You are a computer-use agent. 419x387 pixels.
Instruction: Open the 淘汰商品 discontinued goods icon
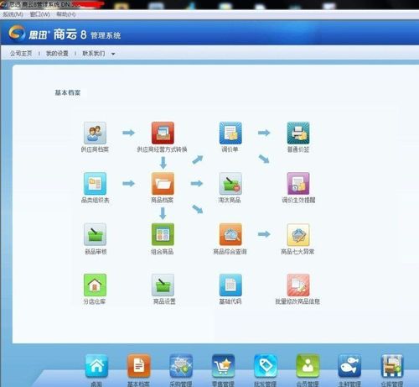pyautogui.click(x=230, y=184)
